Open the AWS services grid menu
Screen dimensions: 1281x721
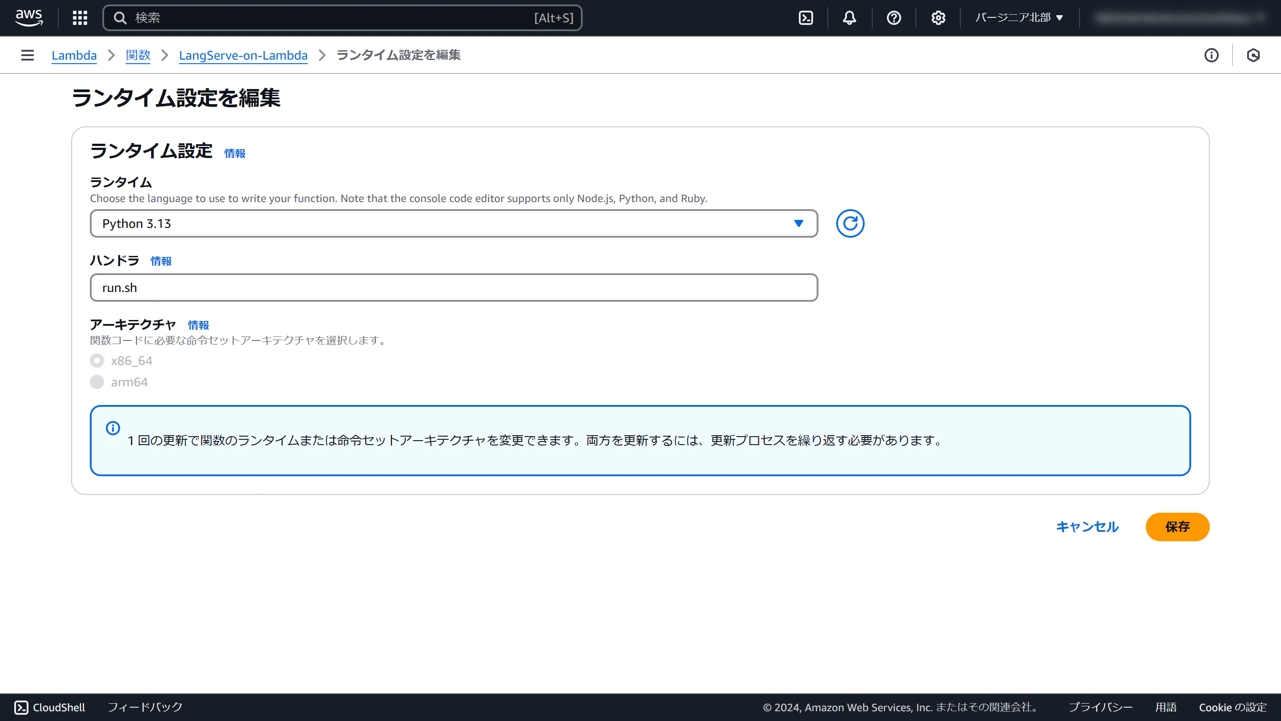click(80, 18)
